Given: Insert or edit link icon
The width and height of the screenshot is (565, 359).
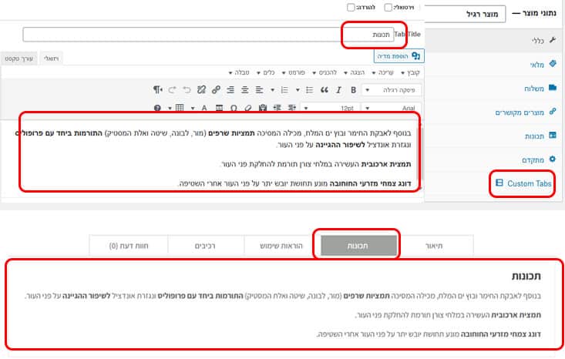Looking at the screenshot, I should 216,90.
